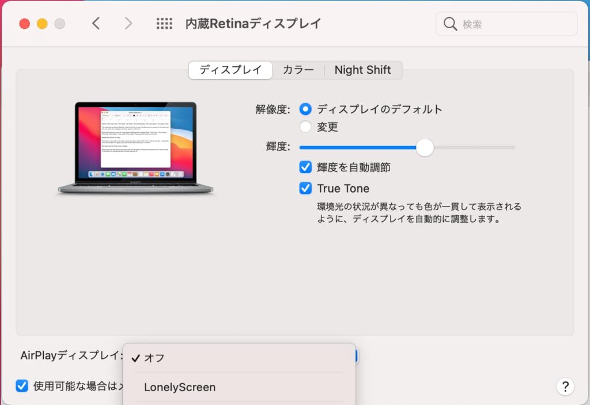
Task: Go forward with the right chevron
Action: click(128, 23)
